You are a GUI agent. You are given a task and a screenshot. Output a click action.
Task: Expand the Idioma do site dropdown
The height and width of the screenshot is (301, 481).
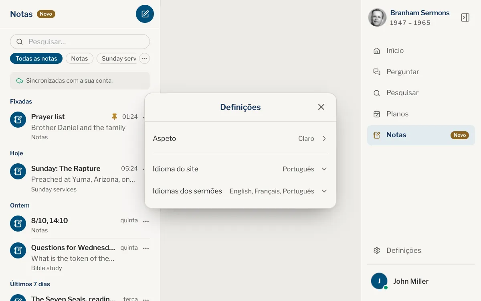(324, 169)
